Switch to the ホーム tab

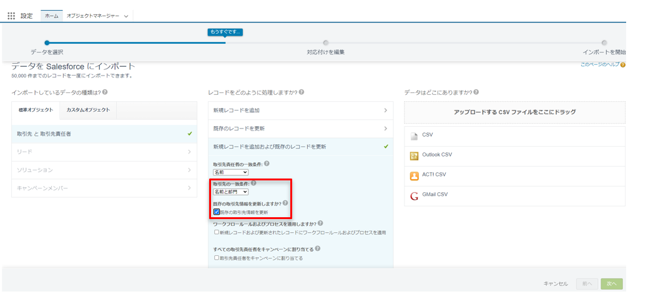(52, 16)
